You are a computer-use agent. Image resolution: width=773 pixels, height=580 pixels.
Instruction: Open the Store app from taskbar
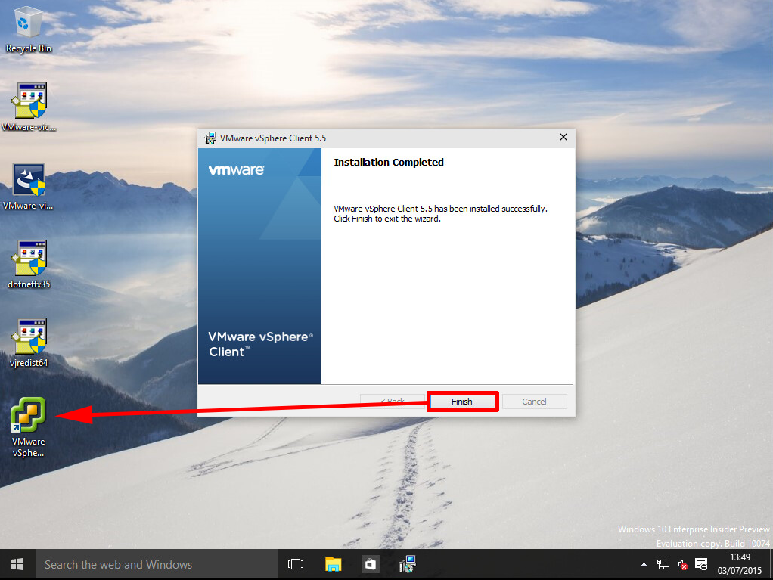click(370, 565)
